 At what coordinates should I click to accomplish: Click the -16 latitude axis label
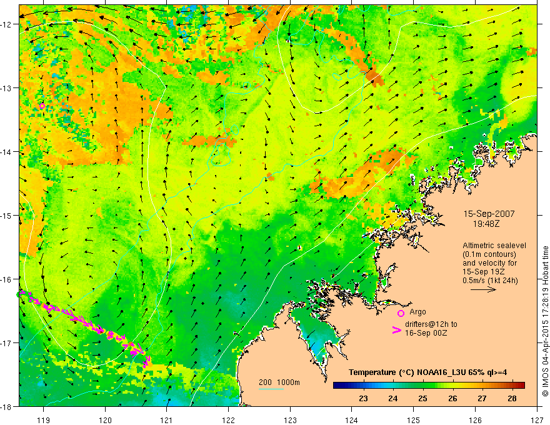(x=7, y=279)
